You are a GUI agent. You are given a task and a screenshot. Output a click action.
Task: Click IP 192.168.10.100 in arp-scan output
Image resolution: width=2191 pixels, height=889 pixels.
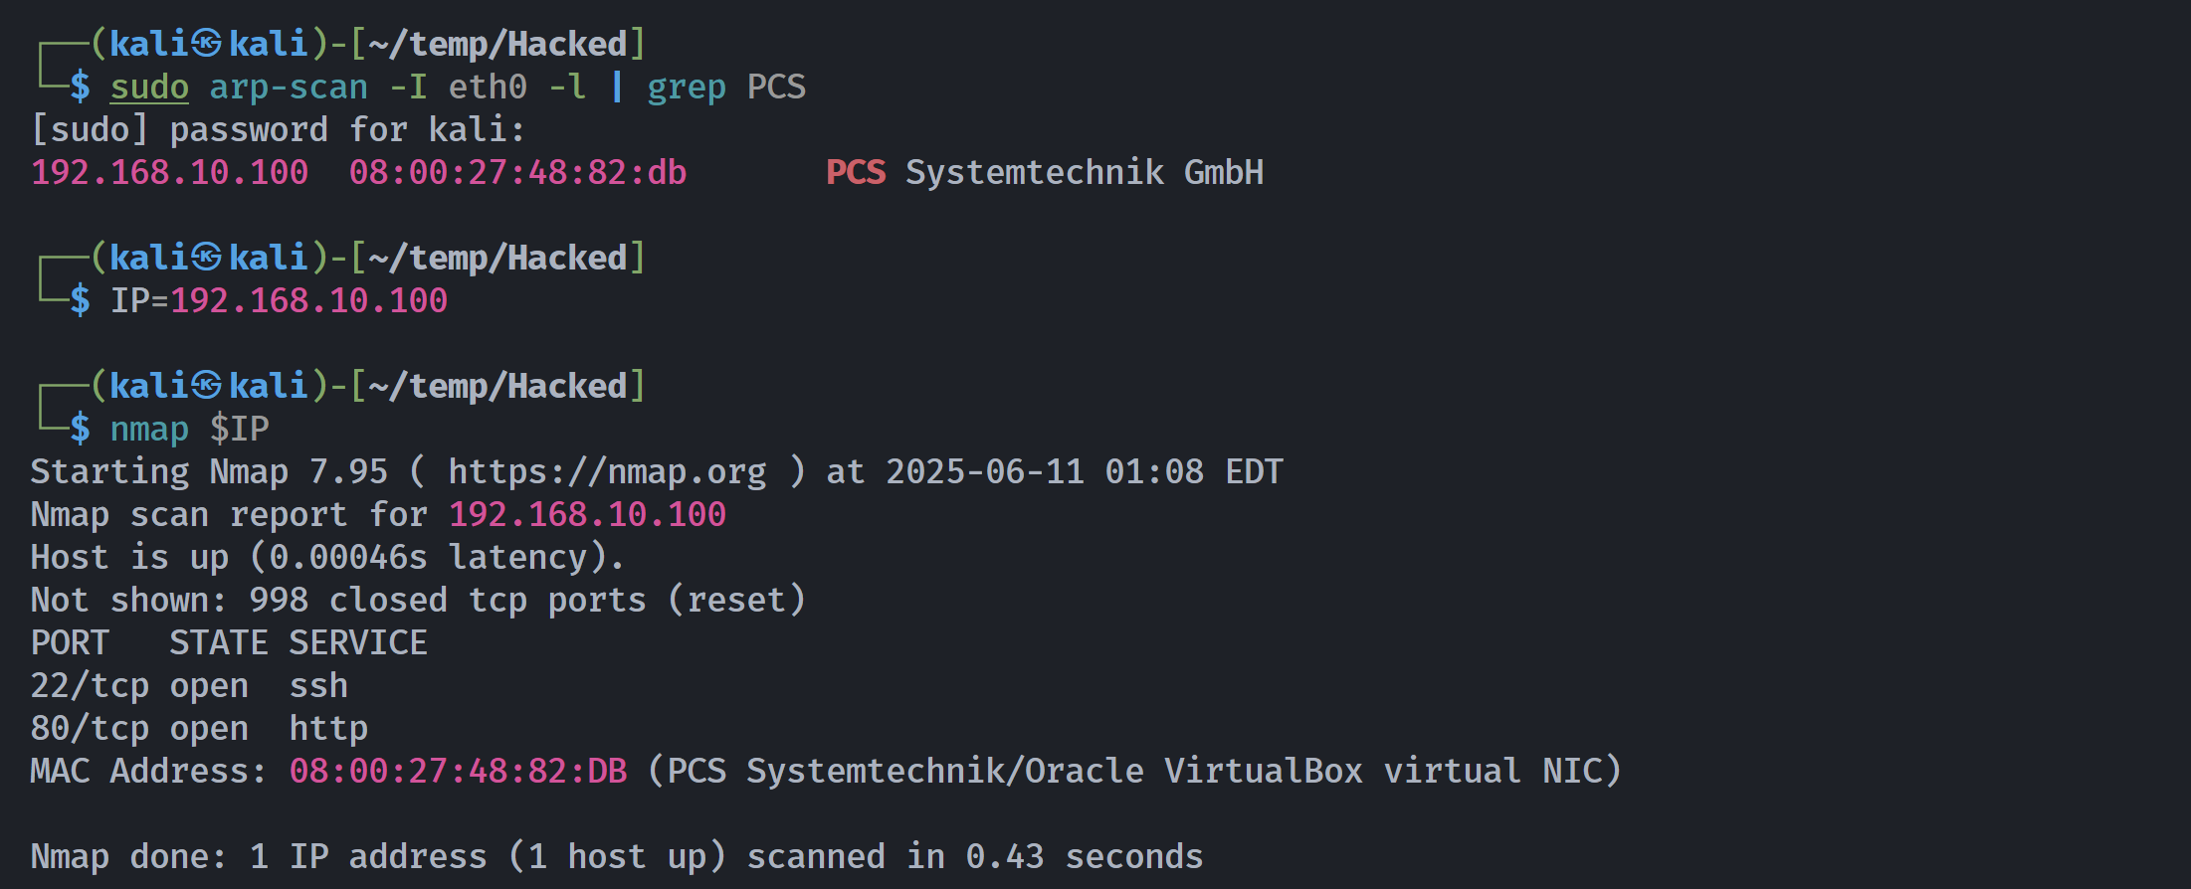coord(170,173)
